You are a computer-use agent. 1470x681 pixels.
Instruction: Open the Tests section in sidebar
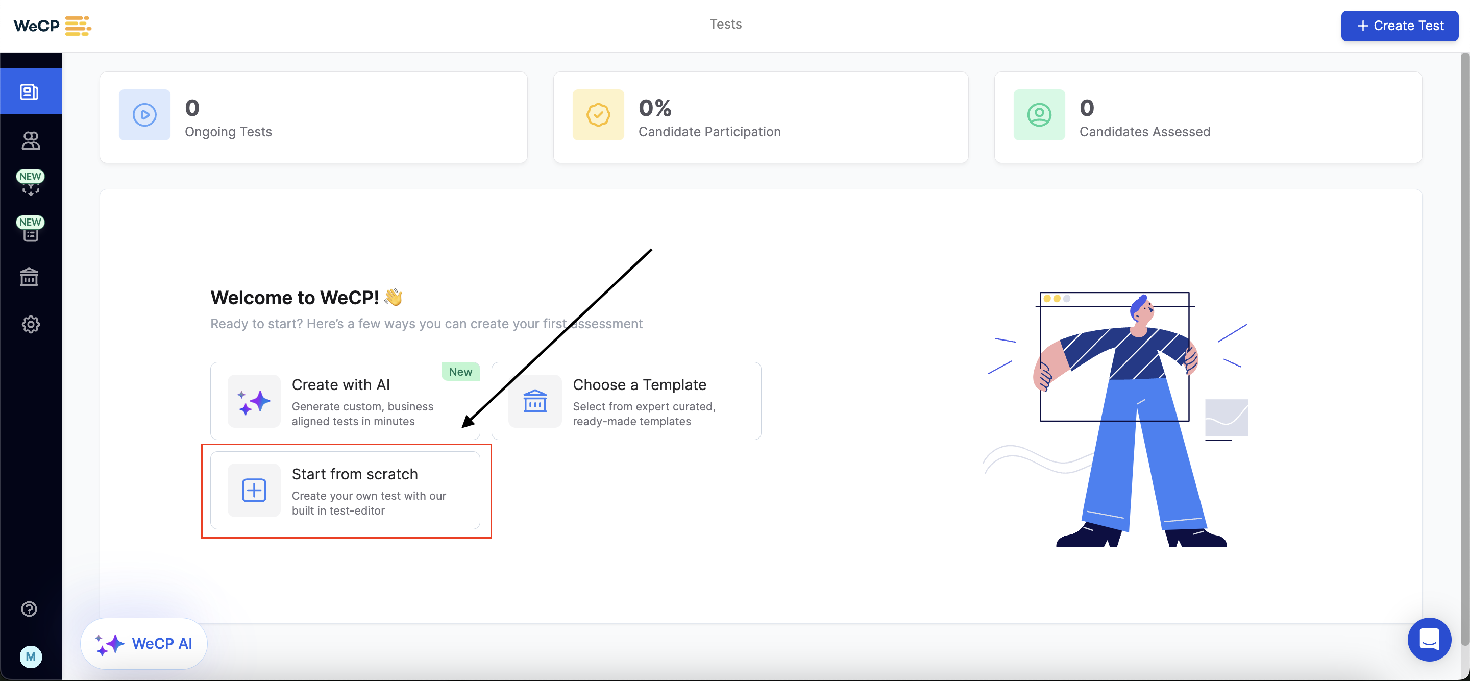pyautogui.click(x=30, y=91)
